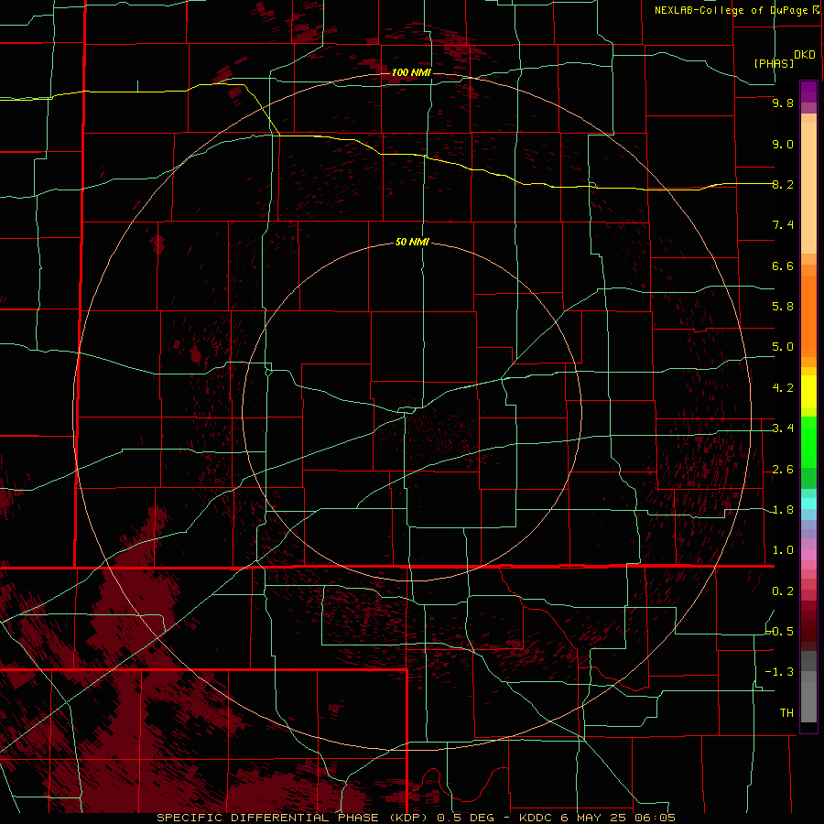Click the -0.5 scale value

[x=779, y=632]
